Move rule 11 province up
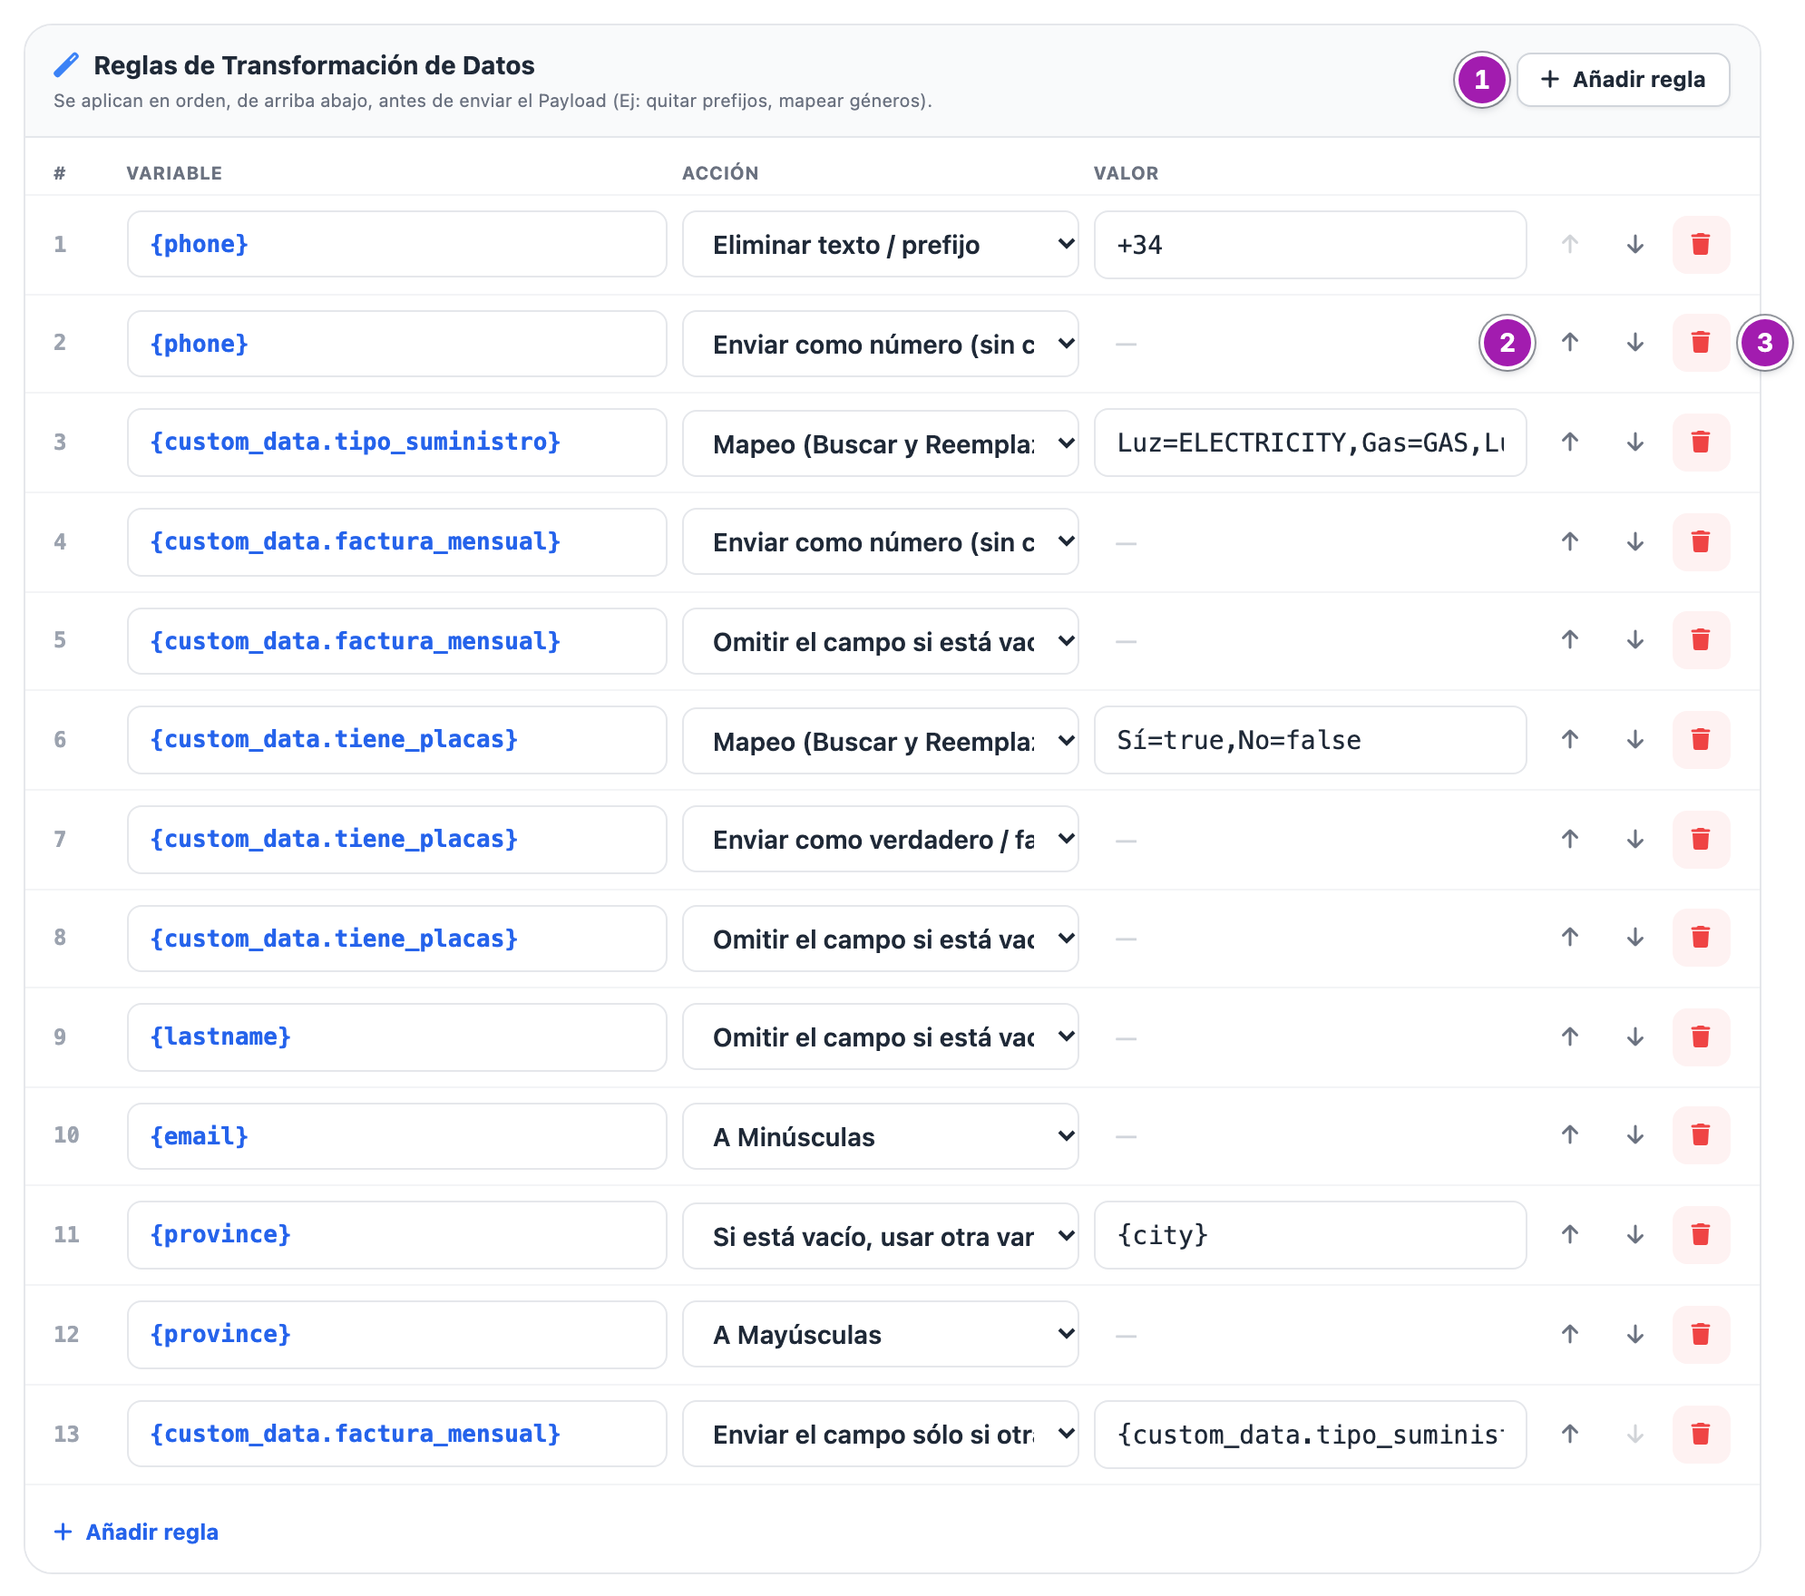 1570,1235
